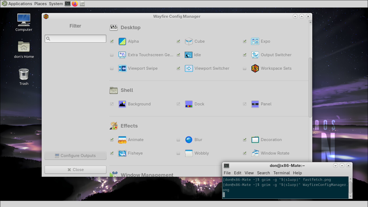
Task: Enable the Viewport Swipe checkbox
Action: 112,68
